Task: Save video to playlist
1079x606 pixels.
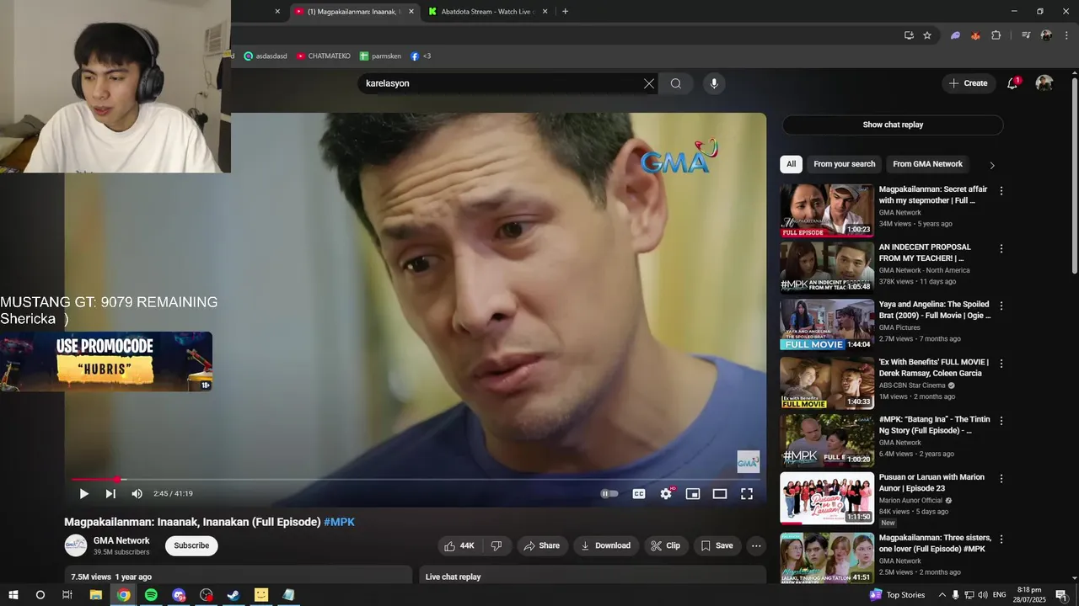Action: [x=717, y=545]
